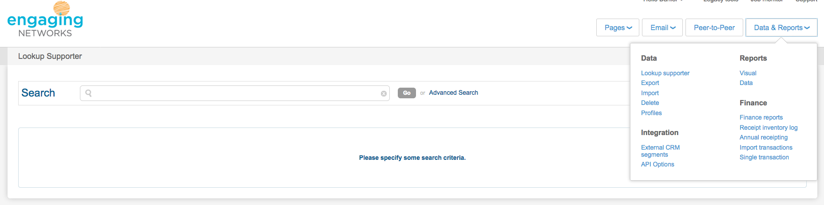This screenshot has height=205, width=824.
Task: Open the Peer-to-Peer section
Action: tap(714, 27)
